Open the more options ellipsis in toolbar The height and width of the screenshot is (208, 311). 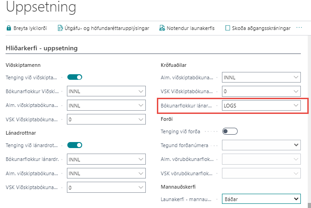299,28
